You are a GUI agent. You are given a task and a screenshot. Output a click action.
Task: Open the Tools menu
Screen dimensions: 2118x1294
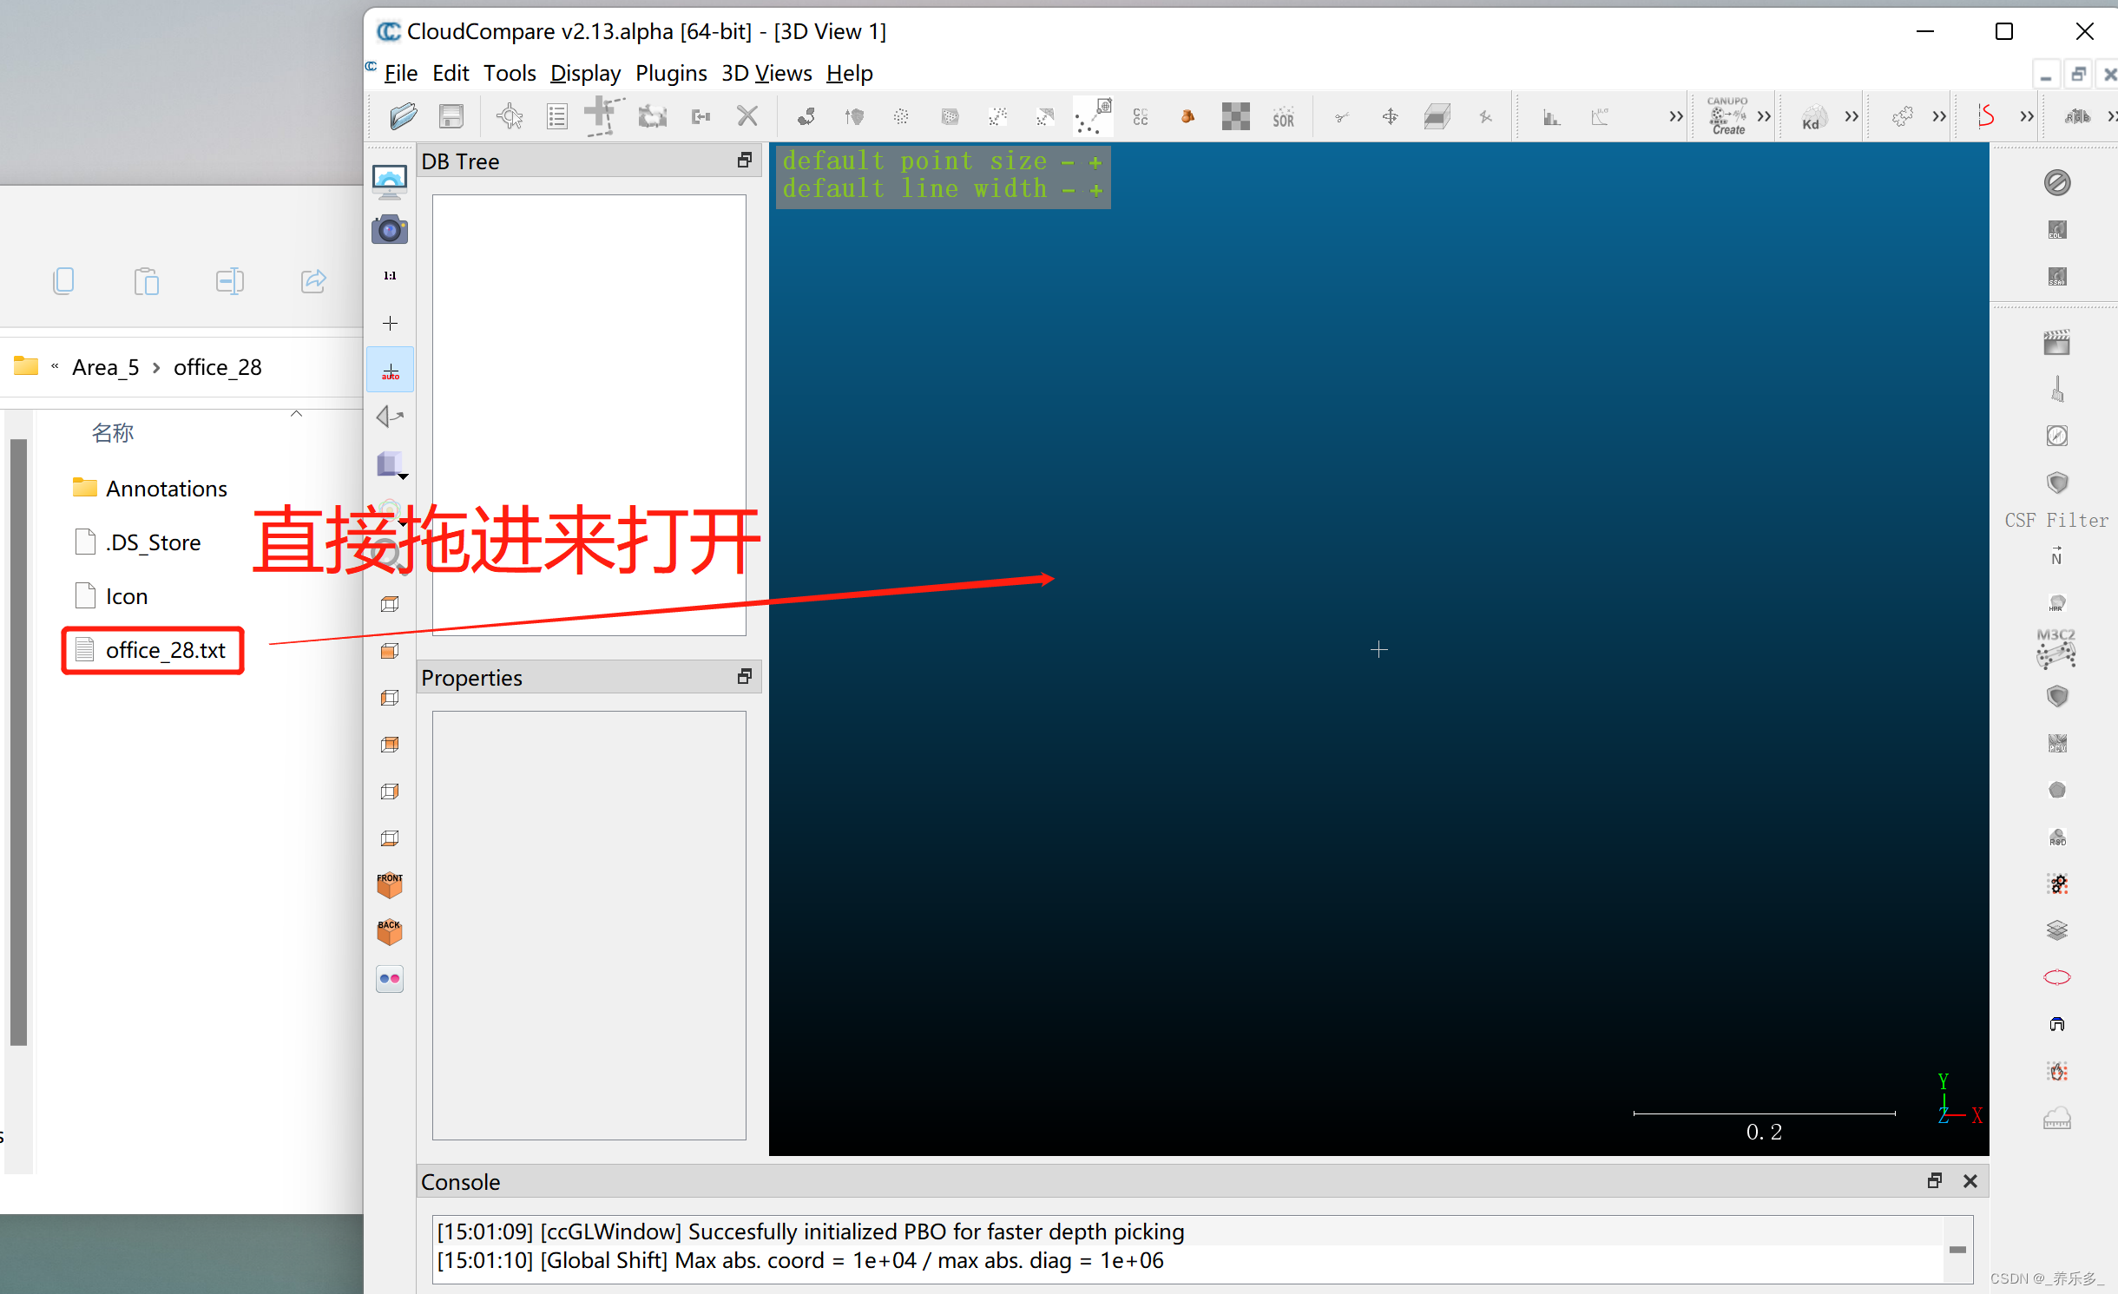pyautogui.click(x=510, y=74)
